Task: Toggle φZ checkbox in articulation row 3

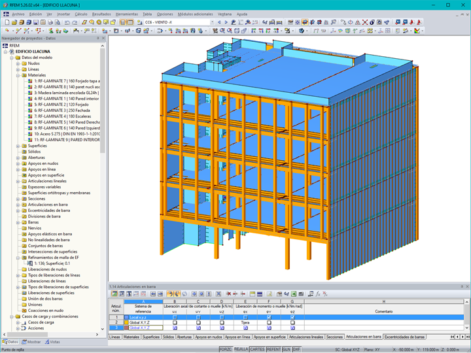Action: [x=292, y=328]
